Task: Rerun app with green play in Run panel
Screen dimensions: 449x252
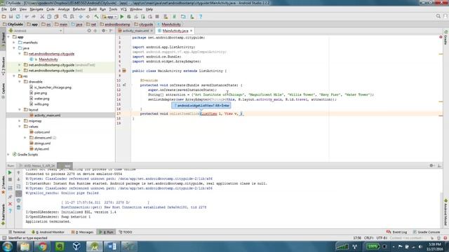Action: 10,173
